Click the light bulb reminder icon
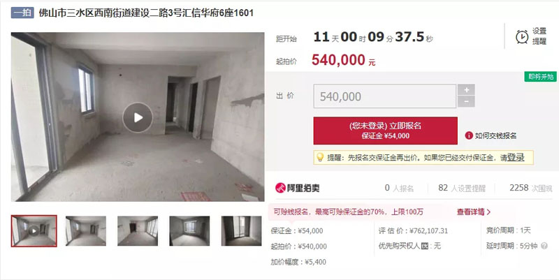Image resolution: width=559 pixels, height=280 pixels. [x=320, y=157]
